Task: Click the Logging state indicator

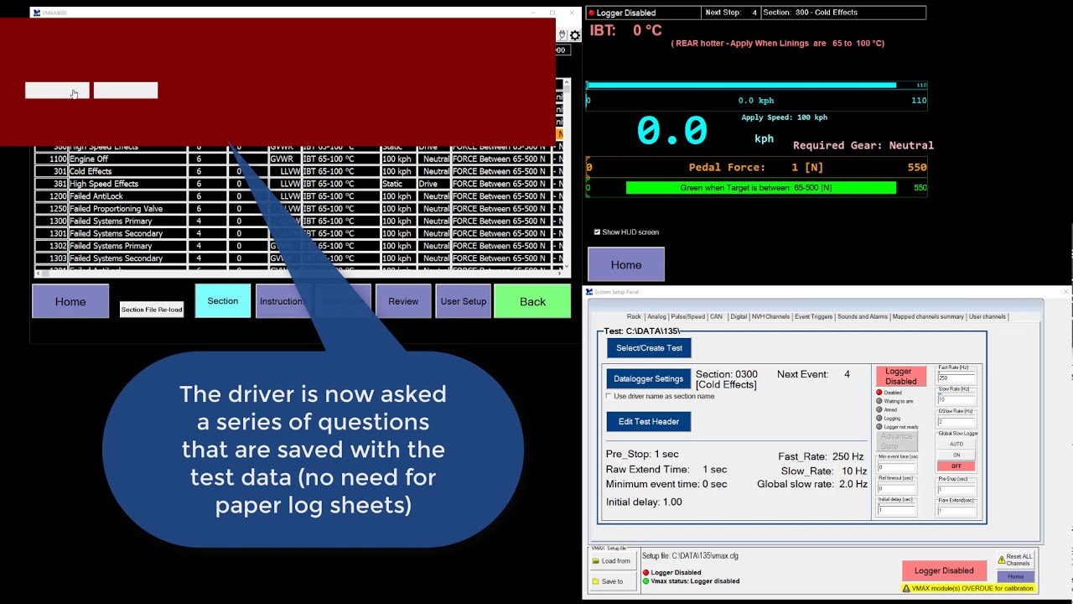Action: (879, 418)
